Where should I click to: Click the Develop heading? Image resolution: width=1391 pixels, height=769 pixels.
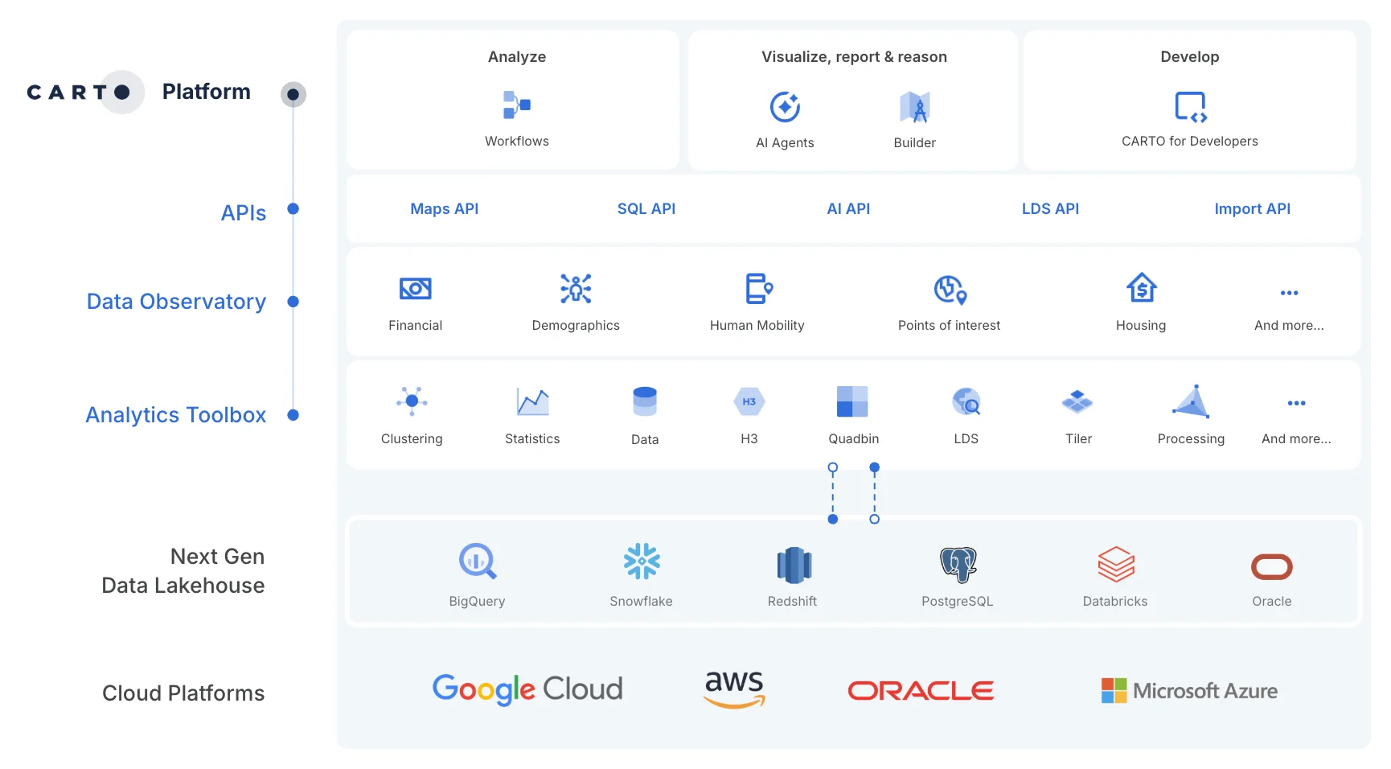(1190, 57)
